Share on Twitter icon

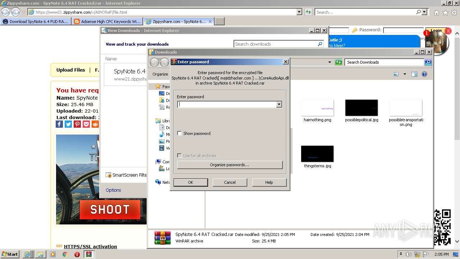[x=68, y=124]
